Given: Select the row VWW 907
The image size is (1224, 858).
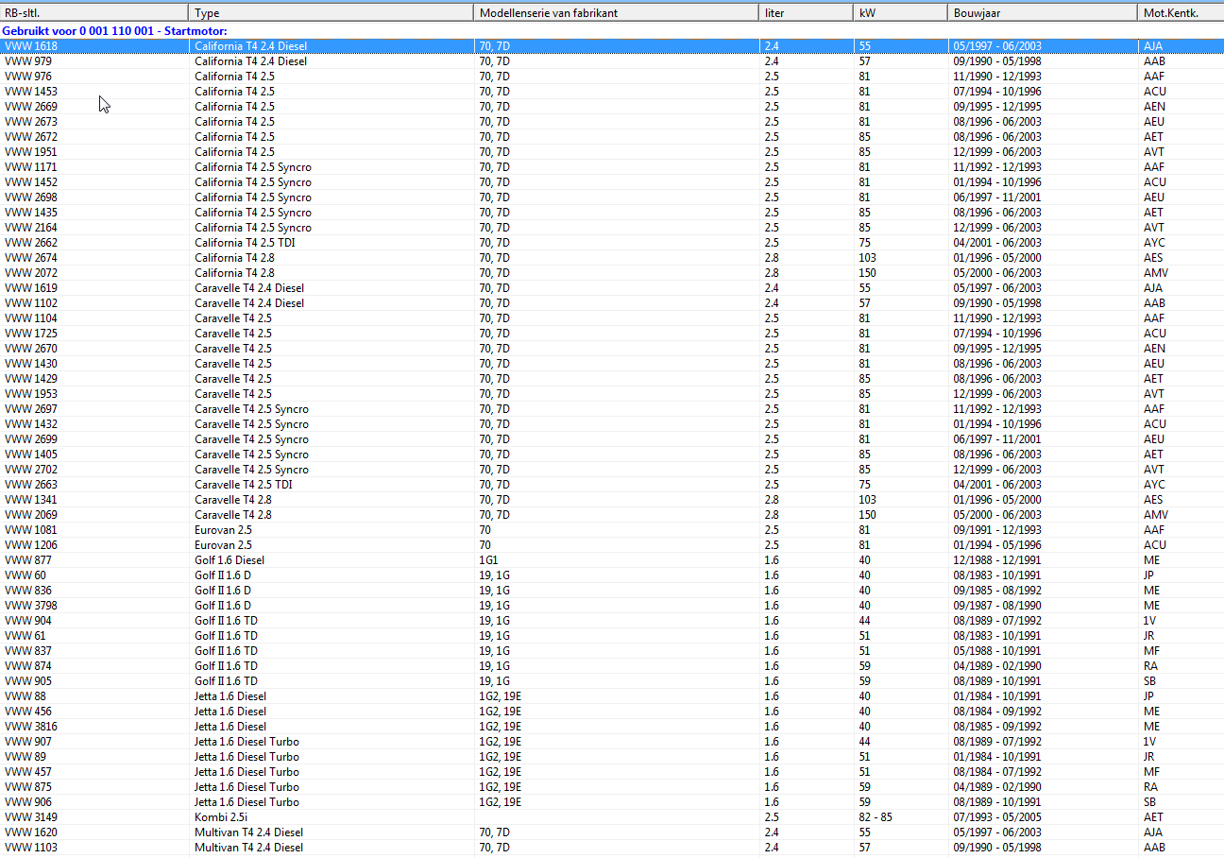Looking at the screenshot, I should point(612,742).
